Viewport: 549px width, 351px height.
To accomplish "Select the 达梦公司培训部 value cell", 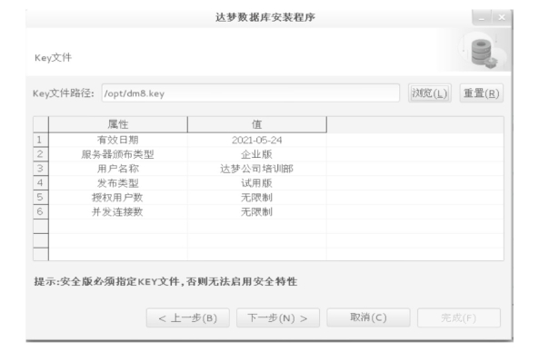I will pos(256,169).
